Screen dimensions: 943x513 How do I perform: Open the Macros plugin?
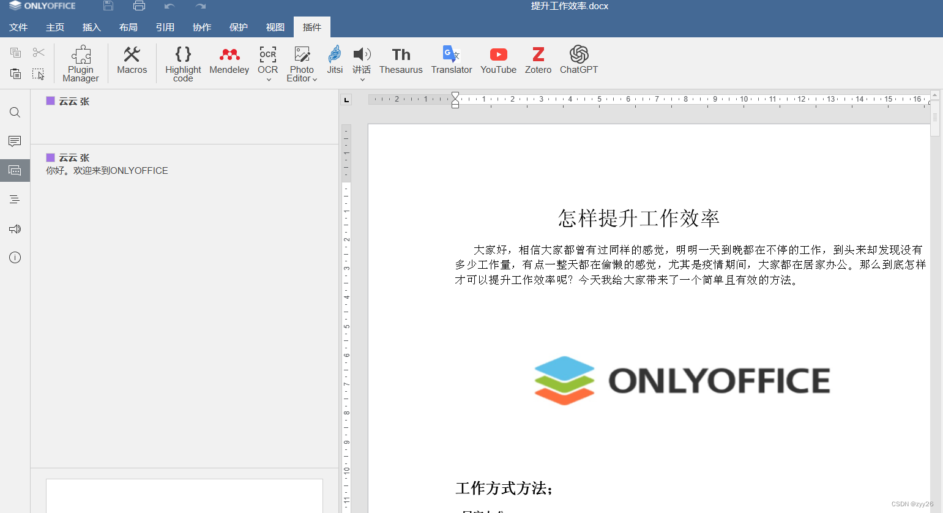132,60
